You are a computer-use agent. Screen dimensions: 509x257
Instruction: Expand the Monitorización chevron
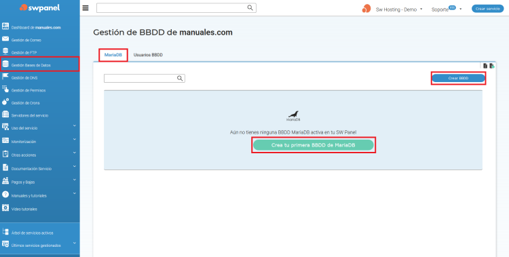(75, 139)
